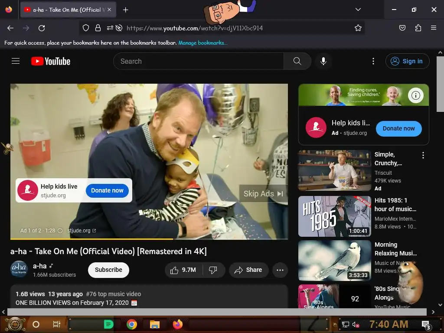Open the network icon in system tray
The width and height of the screenshot is (444, 333).
click(346, 324)
